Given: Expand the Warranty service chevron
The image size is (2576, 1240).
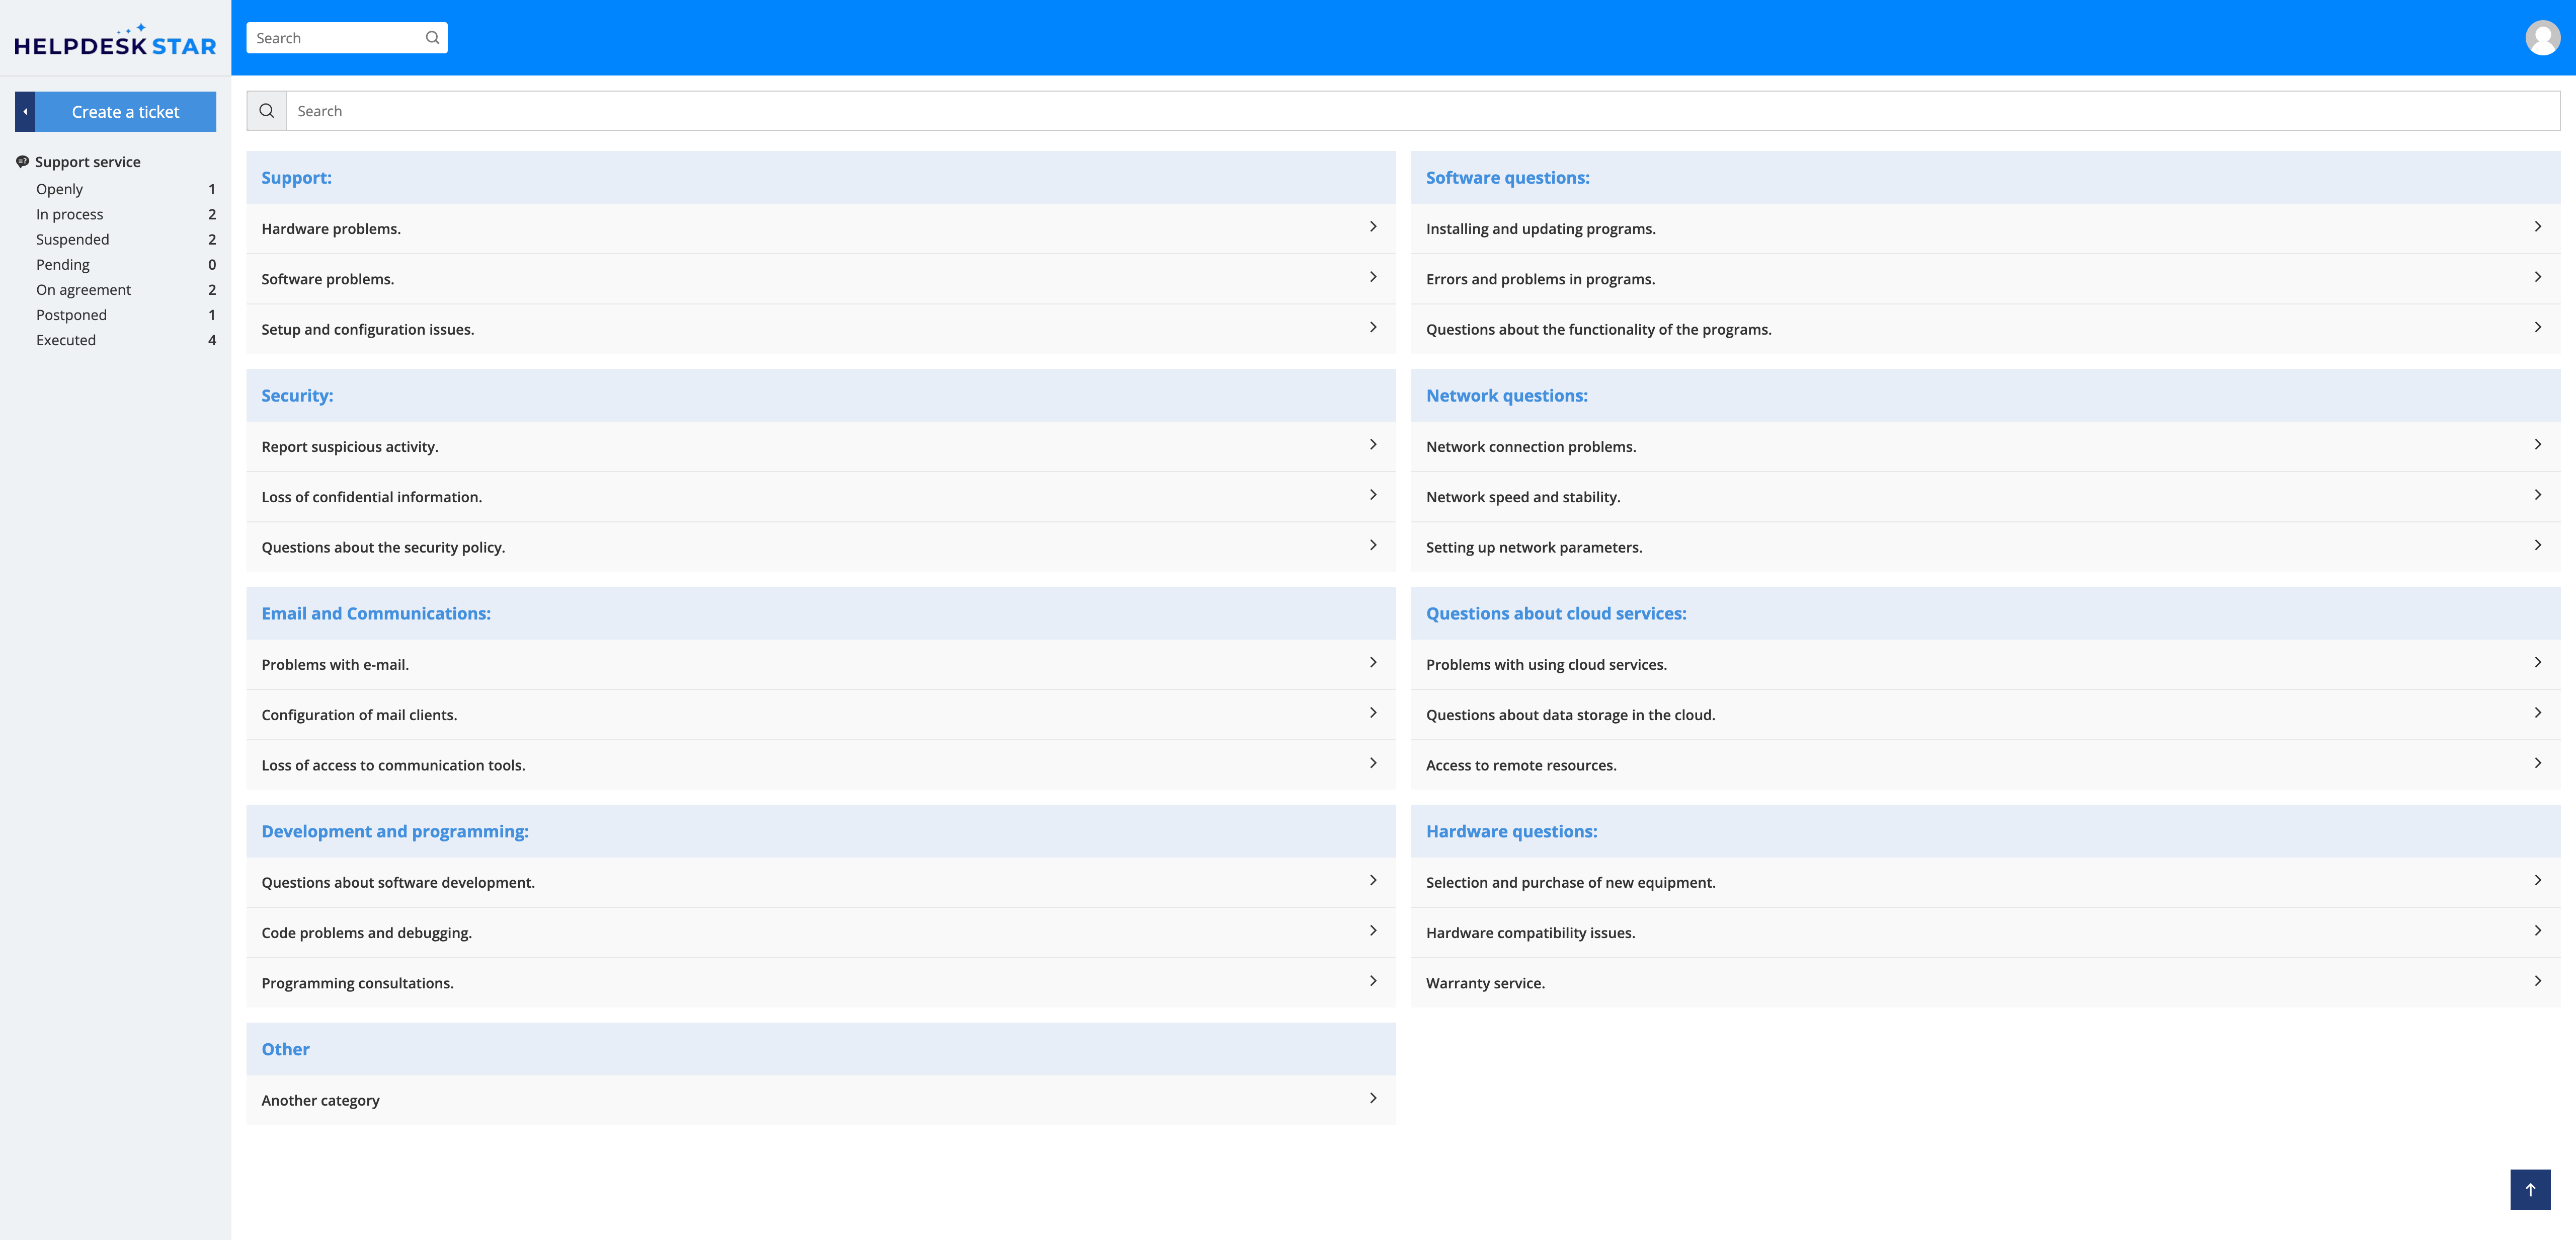Looking at the screenshot, I should pos(2537,981).
